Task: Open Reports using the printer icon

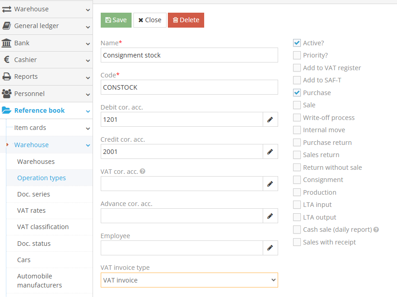Action: tap(8, 77)
